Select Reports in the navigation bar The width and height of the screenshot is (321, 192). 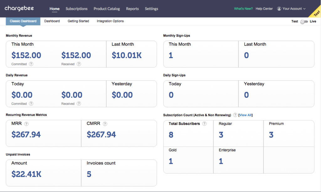(x=132, y=9)
